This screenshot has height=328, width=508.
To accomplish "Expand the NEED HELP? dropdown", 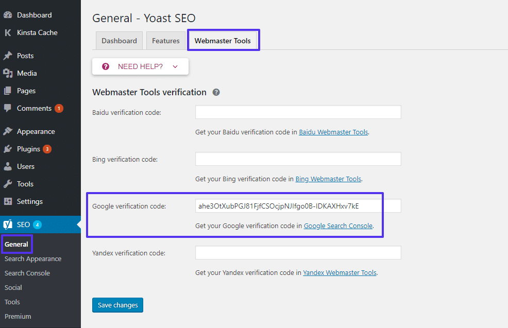I will [x=140, y=66].
